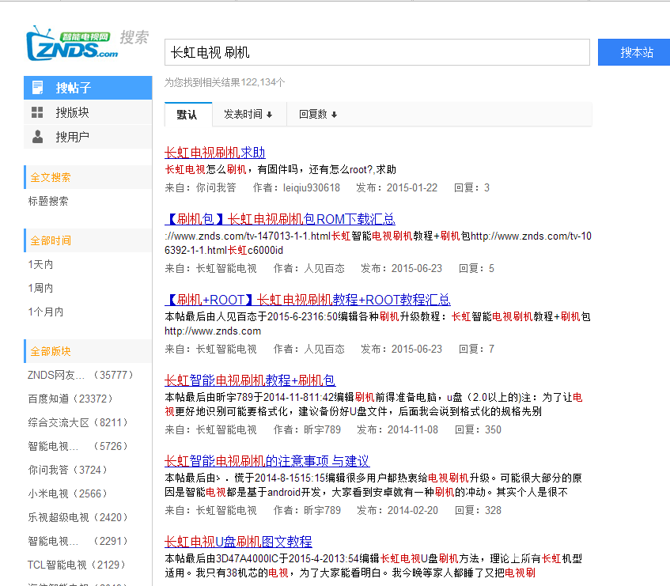Viewport: 670px width, 586px height.
Task: Filter results to 1个月内
Action: (x=46, y=312)
